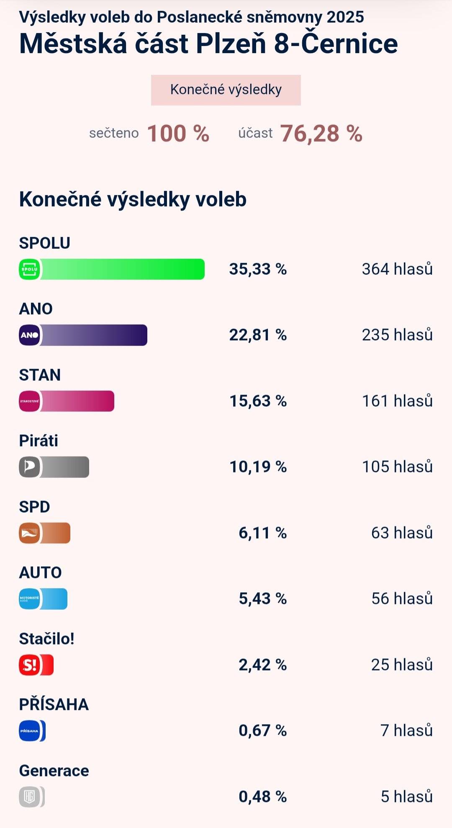Select the Městská část Plzeň 8-Černice heading

click(208, 43)
